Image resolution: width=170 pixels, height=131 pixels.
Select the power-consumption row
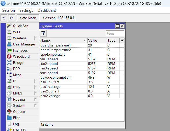(x=82, y=78)
